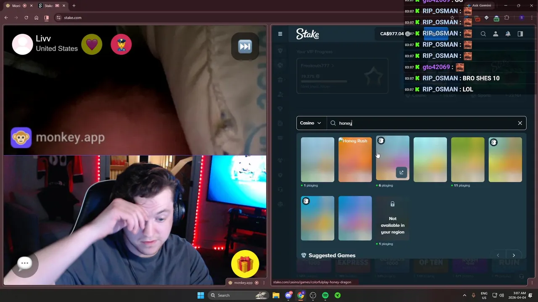Open the Honey Rush game tile
The image size is (538, 302).
coord(355,160)
